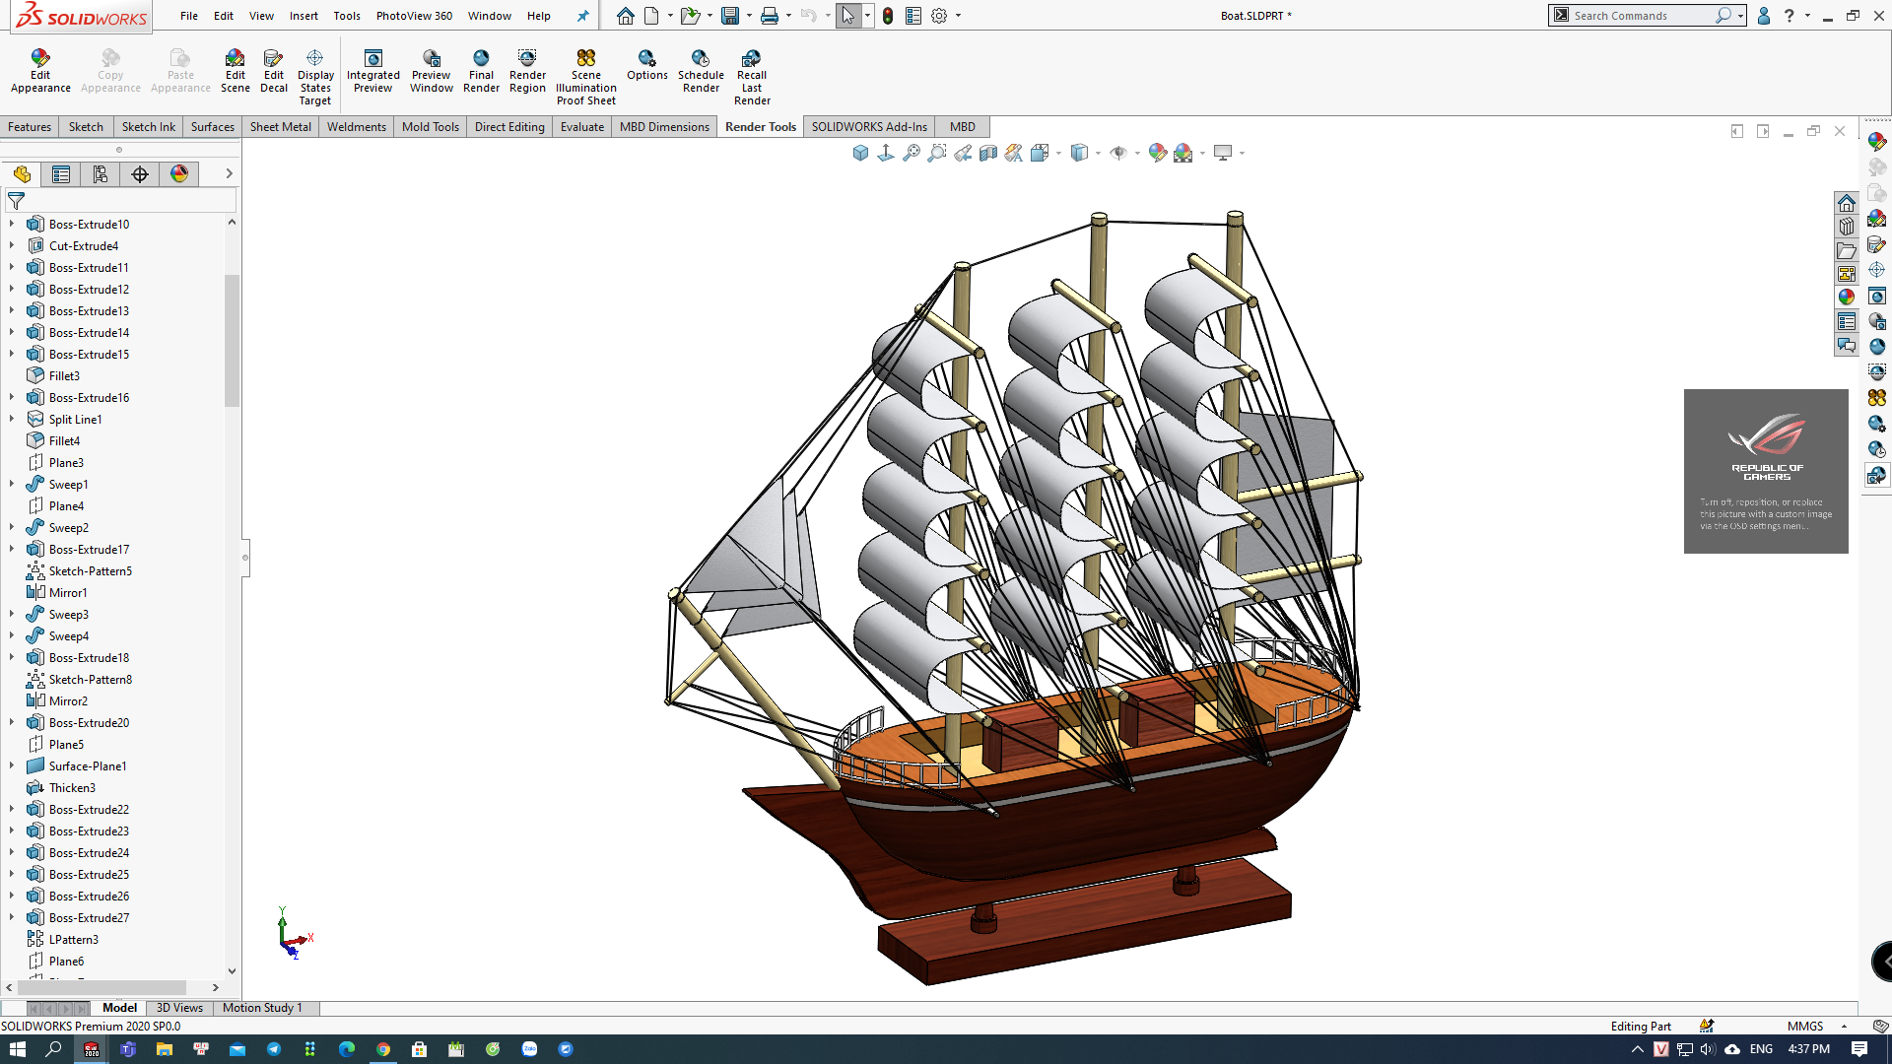Click Zoom to Fit icon

click(x=911, y=153)
